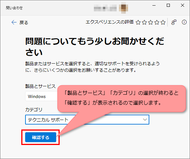
Task: Expand category list with chevron arrow
Action: (x=145, y=120)
